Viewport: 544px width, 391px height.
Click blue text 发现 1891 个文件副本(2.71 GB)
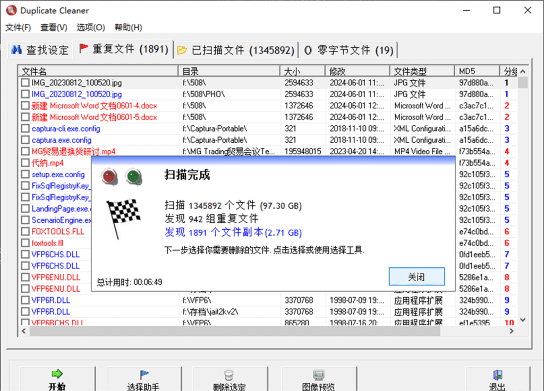pyautogui.click(x=233, y=232)
